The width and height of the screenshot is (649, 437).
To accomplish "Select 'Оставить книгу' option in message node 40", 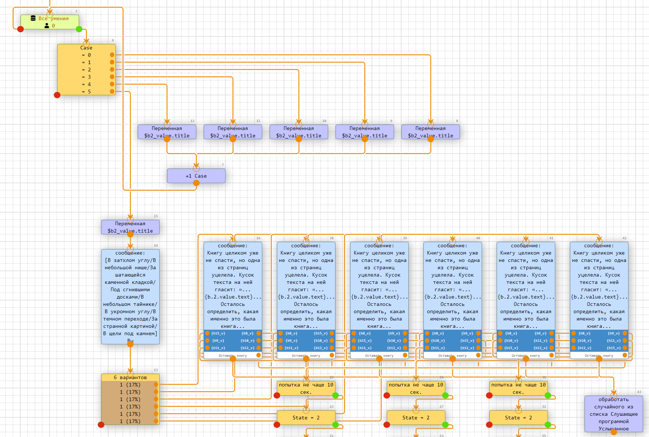I will click(x=453, y=355).
